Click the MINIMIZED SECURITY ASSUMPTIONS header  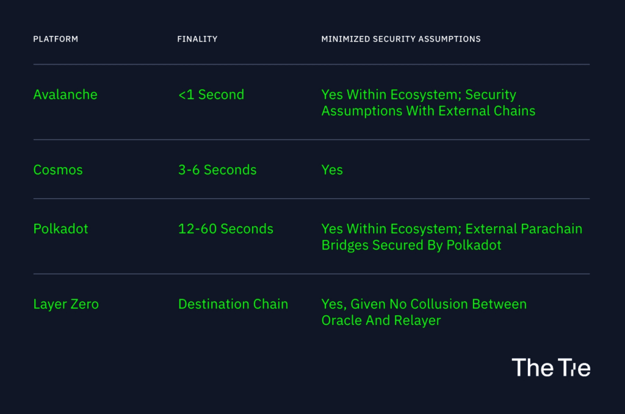point(401,39)
